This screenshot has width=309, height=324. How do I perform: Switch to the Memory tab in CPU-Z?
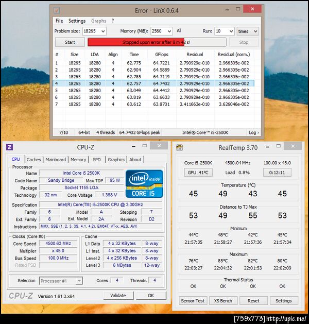point(78,160)
